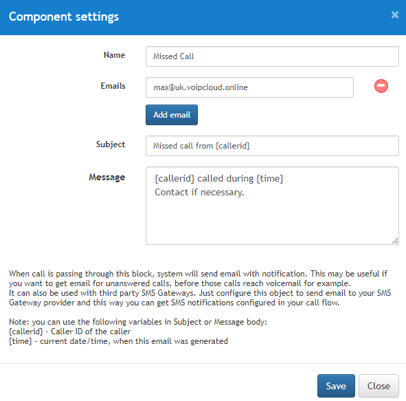The width and height of the screenshot is (406, 401).
Task: Click the Emails field label
Action: tap(113, 86)
